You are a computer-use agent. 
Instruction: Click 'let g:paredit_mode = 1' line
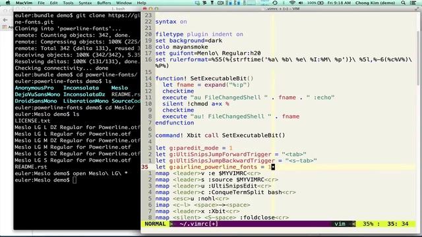tap(194, 148)
